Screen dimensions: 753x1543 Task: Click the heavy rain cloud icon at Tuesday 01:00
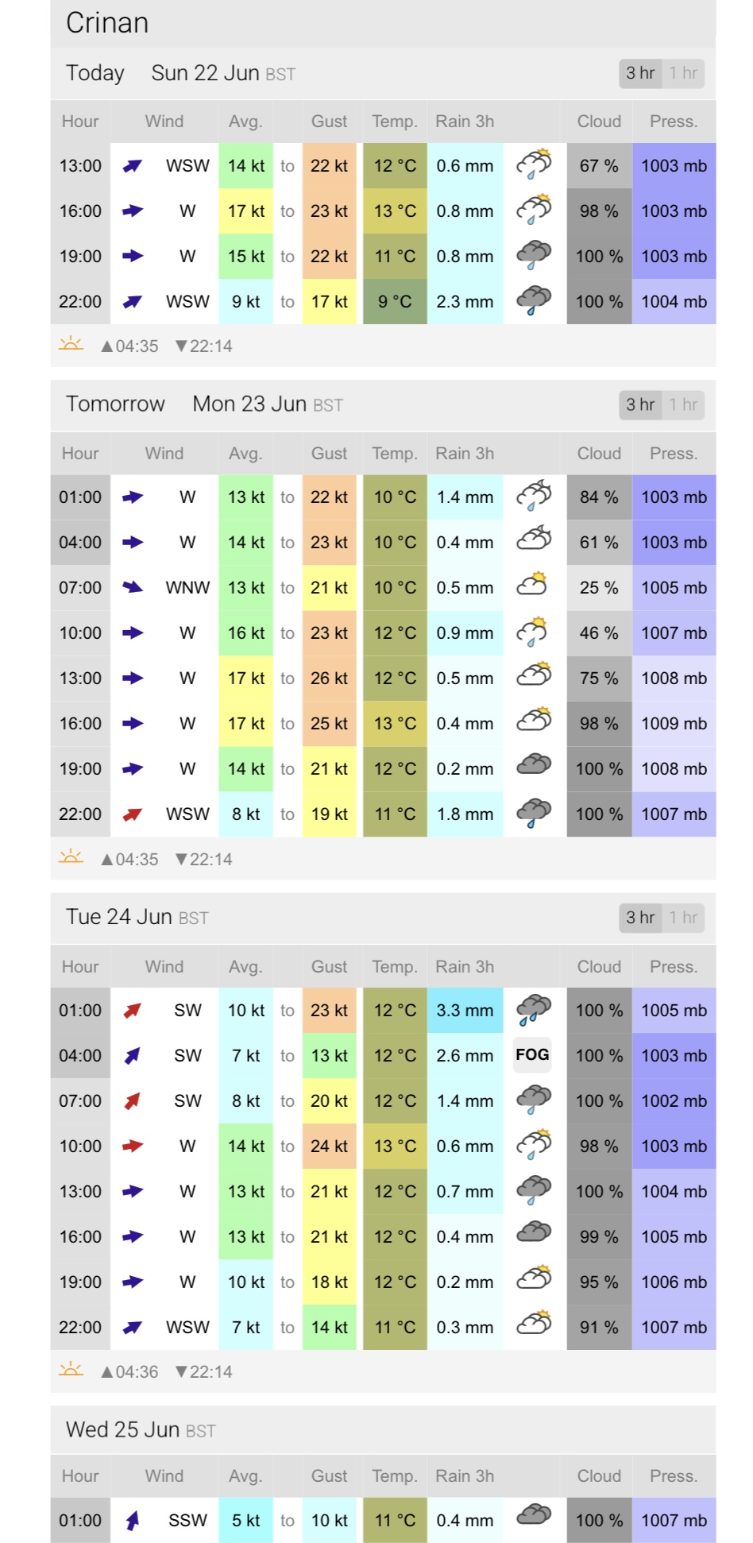click(534, 1009)
